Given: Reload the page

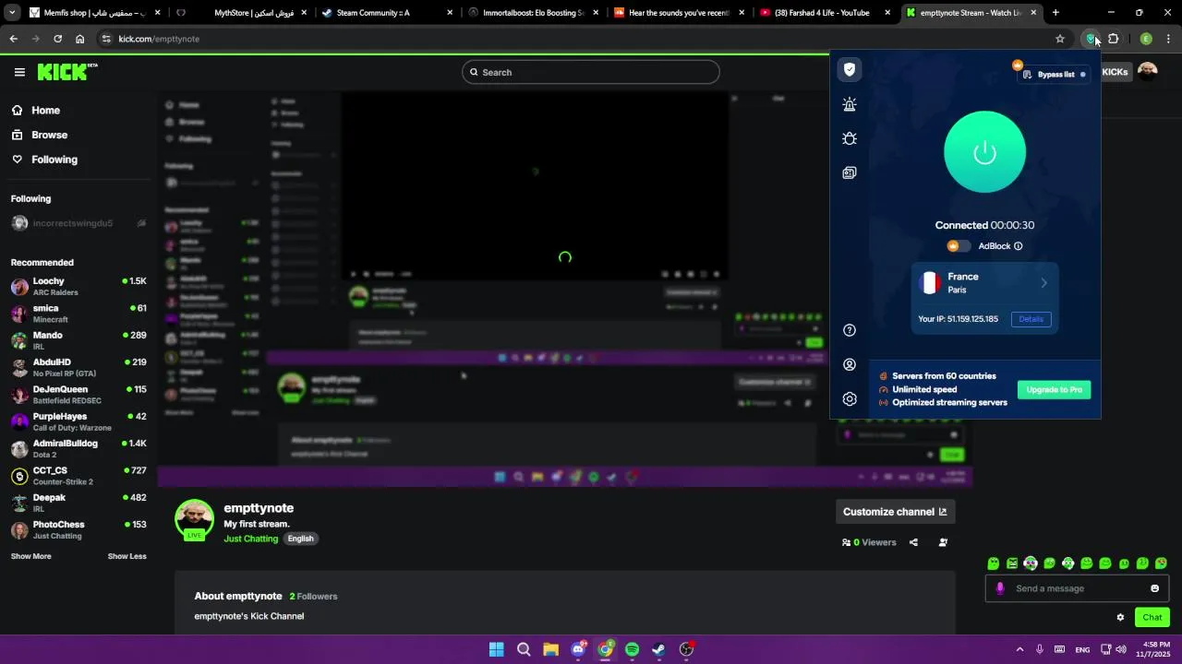Looking at the screenshot, I should tap(57, 39).
